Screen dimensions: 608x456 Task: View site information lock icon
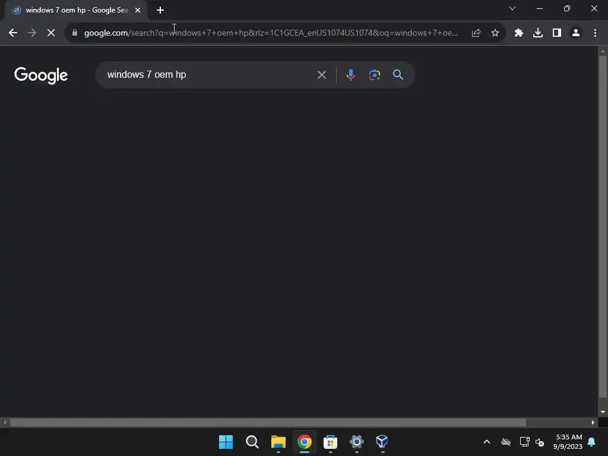coord(75,33)
